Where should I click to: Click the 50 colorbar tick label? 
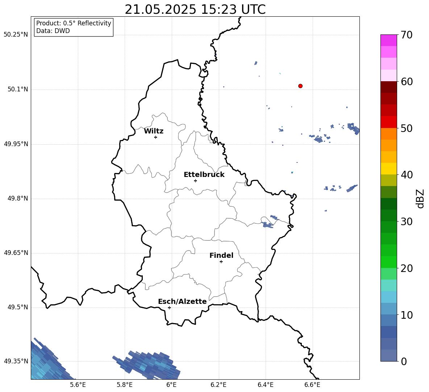(x=407, y=128)
